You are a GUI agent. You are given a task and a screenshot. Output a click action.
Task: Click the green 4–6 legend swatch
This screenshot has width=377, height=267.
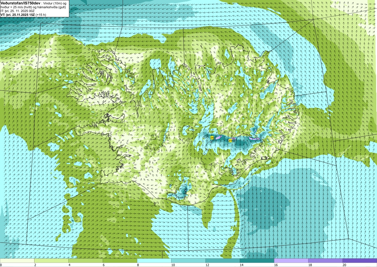click(86, 261)
